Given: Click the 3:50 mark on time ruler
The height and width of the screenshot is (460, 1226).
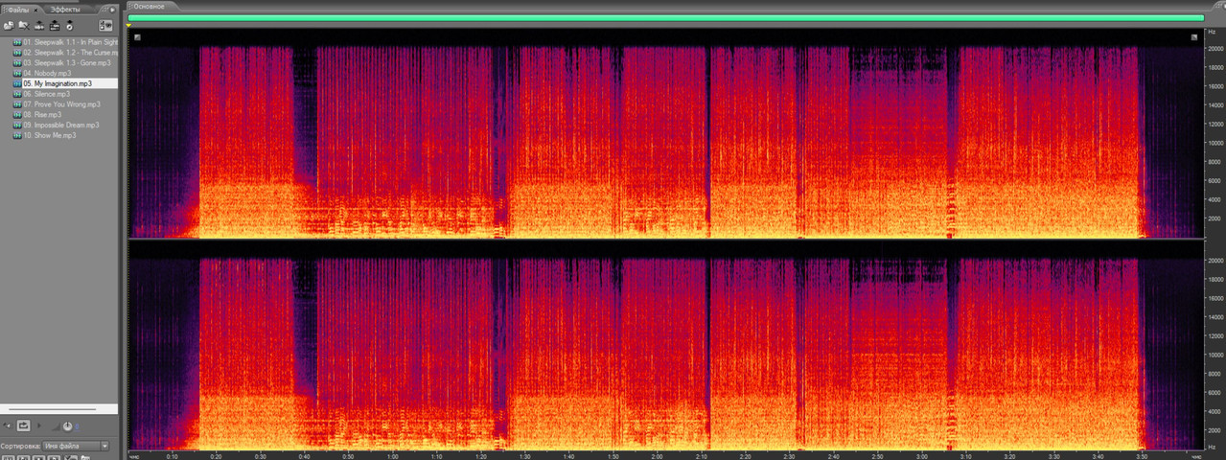Looking at the screenshot, I should [1141, 456].
